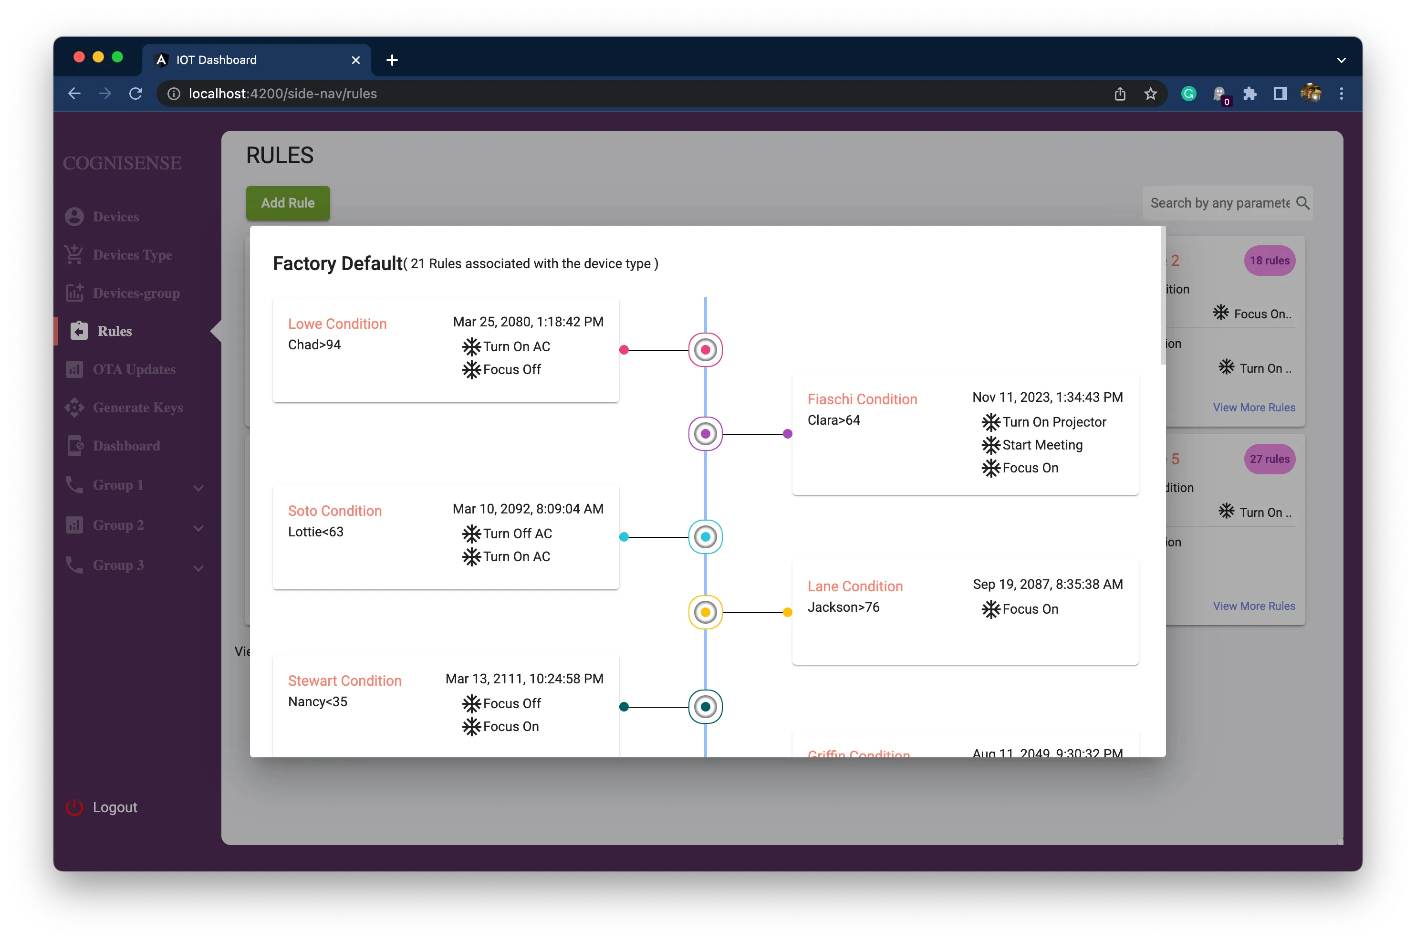Click the pink Lowe Condition timeline marker
This screenshot has width=1416, height=942.
(705, 350)
